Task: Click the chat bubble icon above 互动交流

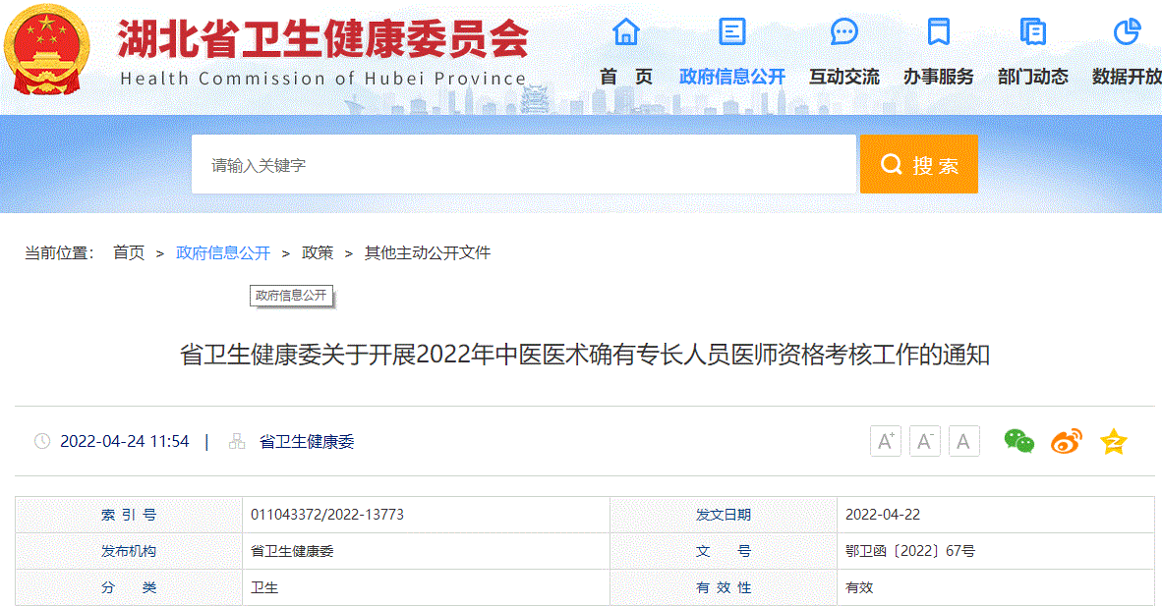Action: point(843,32)
